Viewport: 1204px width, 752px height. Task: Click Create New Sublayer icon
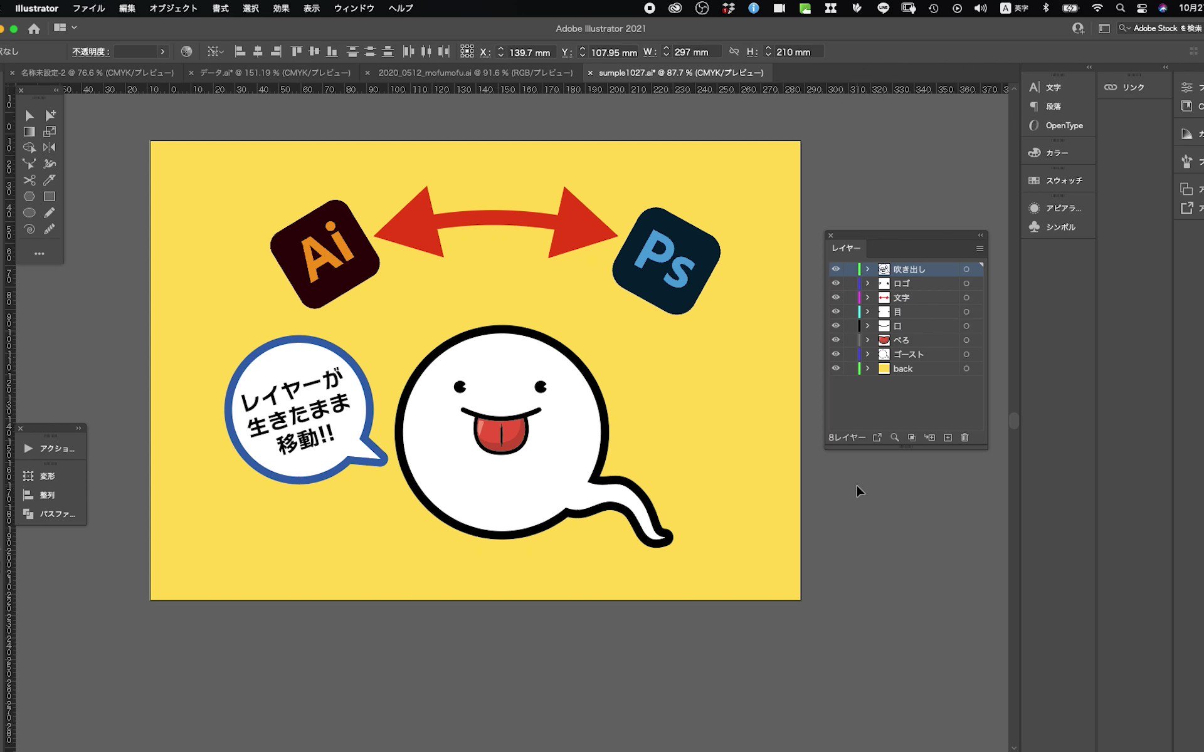click(x=930, y=437)
